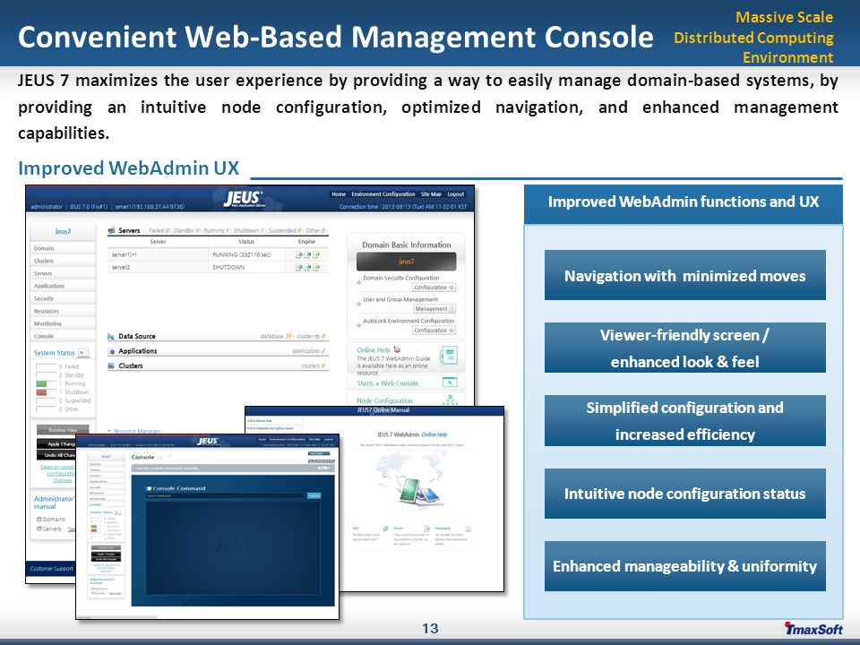The width and height of the screenshot is (860, 645).
Task: Select Logout in the top menu
Action: [x=456, y=194]
